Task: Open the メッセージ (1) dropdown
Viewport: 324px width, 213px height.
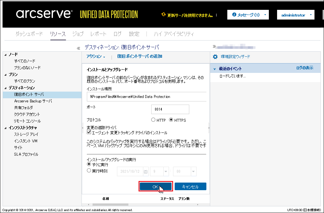Action: click(248, 15)
